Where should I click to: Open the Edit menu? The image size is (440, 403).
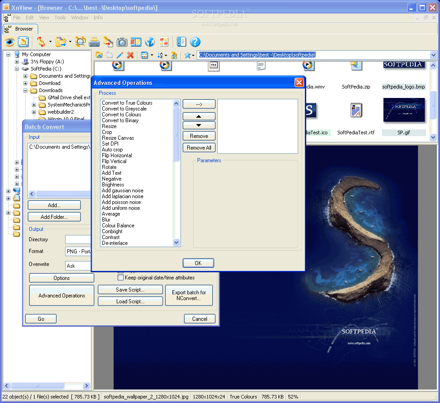click(x=30, y=18)
